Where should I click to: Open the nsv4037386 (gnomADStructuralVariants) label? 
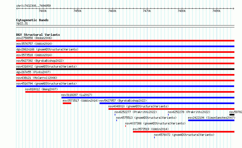[155, 123]
